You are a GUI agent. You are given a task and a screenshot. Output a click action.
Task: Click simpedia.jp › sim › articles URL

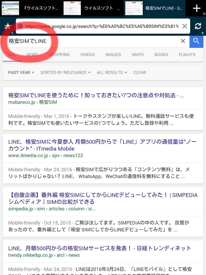pyautogui.click(x=52, y=209)
